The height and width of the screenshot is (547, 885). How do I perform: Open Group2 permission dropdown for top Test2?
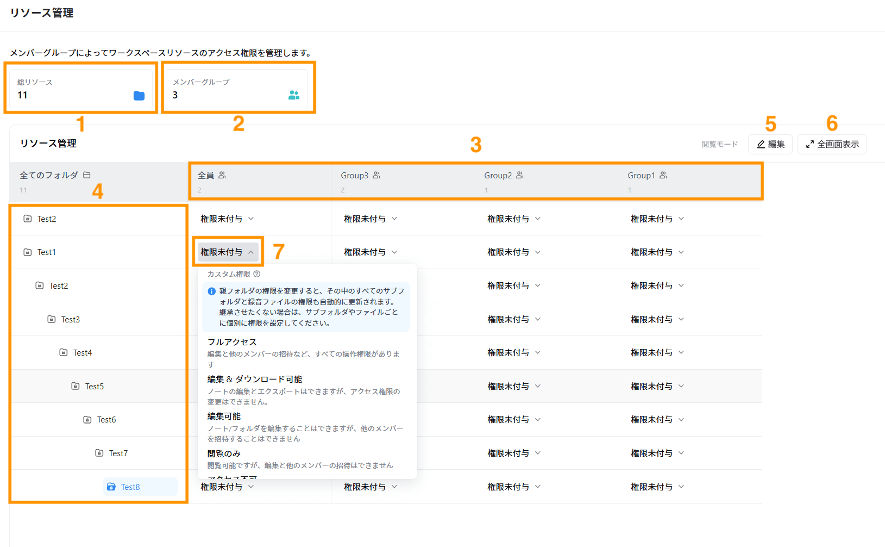point(514,219)
